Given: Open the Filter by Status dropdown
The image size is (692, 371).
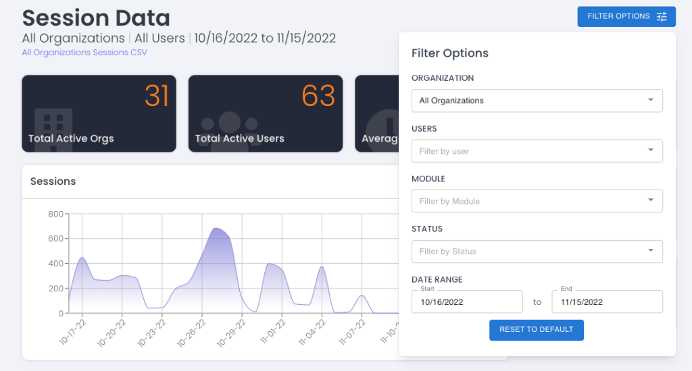Looking at the screenshot, I should (537, 251).
